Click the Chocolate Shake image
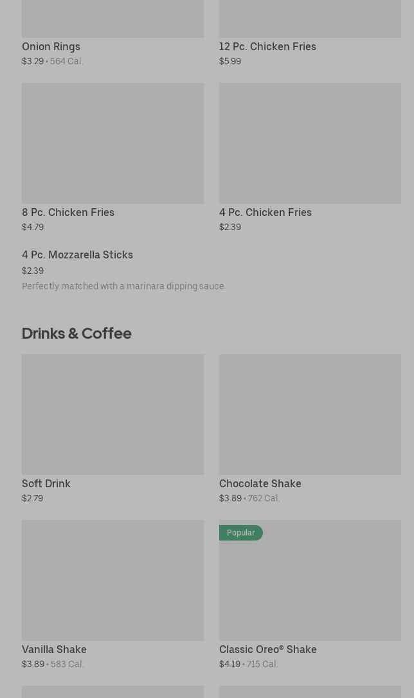 (310, 415)
